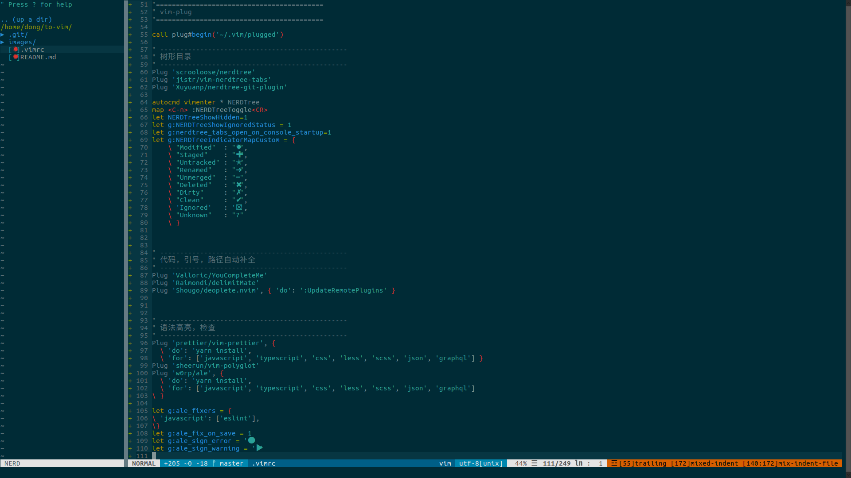Screen dimensions: 851x478
Task: Click the ale_sign_error circle glyph on line 109
Action: [x=251, y=440]
